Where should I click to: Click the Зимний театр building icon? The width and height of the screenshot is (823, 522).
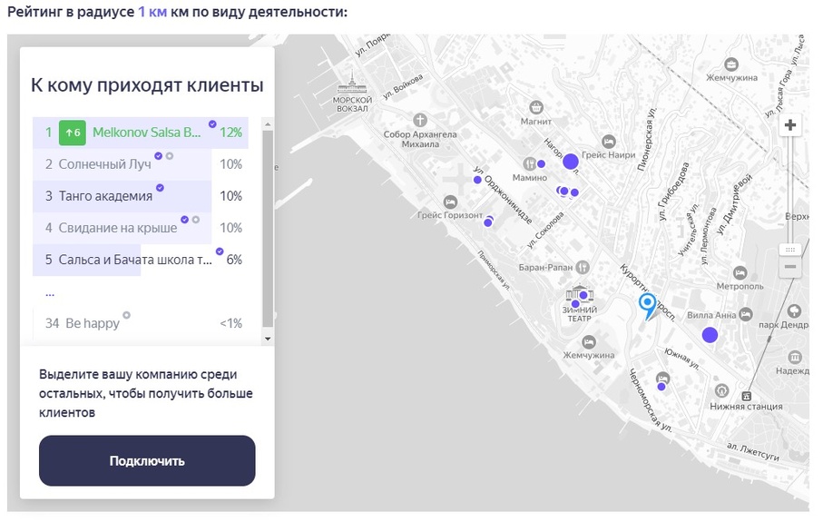(x=580, y=294)
